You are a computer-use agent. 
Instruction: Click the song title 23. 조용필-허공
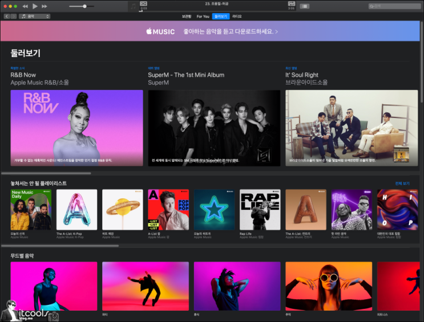pyautogui.click(x=217, y=4)
